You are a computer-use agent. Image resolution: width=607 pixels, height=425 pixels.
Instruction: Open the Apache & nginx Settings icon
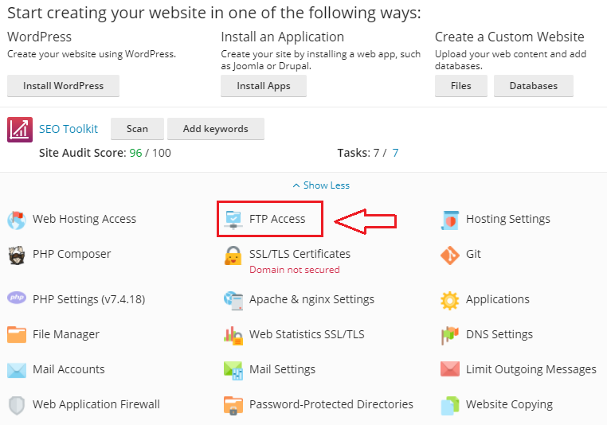point(233,300)
